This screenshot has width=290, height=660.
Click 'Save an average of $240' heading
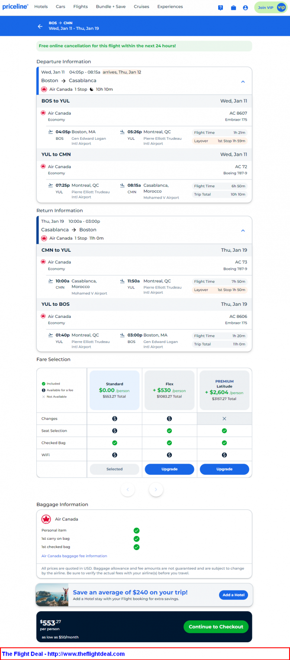point(130,593)
